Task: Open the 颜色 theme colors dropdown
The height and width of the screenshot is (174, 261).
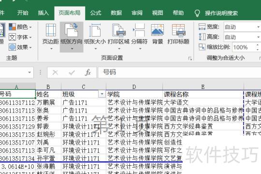Action: click(20, 27)
